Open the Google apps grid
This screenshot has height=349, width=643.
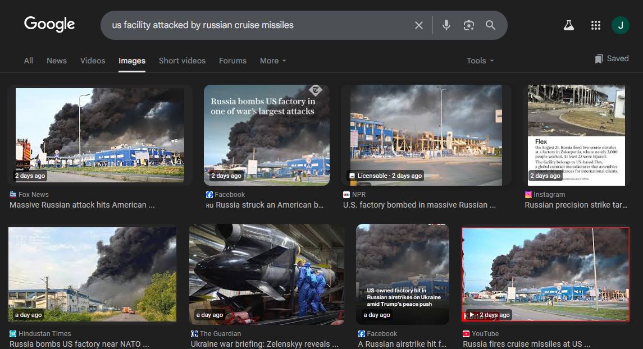pyautogui.click(x=596, y=25)
